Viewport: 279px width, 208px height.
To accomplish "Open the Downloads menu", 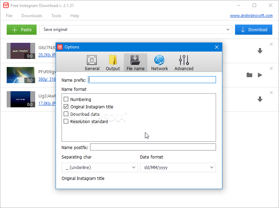I will tap(32, 15).
